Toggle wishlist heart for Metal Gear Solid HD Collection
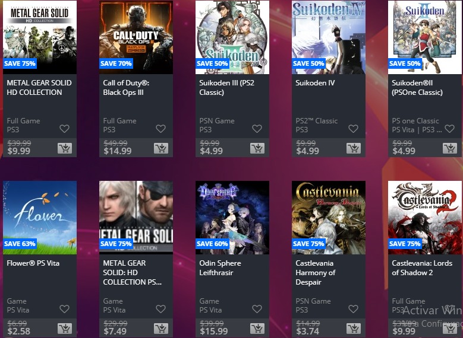The image size is (463, 338). click(x=64, y=129)
